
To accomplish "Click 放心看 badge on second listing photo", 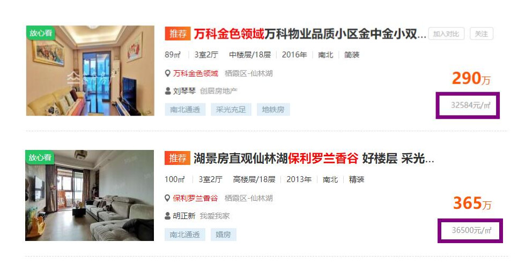I will pos(40,157).
